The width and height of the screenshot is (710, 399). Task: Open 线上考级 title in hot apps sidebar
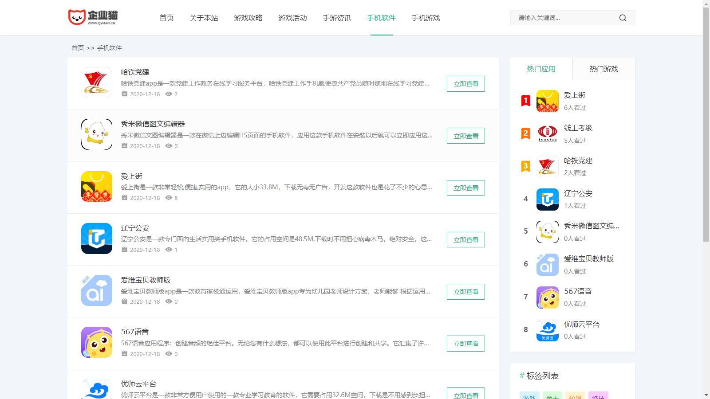(578, 128)
